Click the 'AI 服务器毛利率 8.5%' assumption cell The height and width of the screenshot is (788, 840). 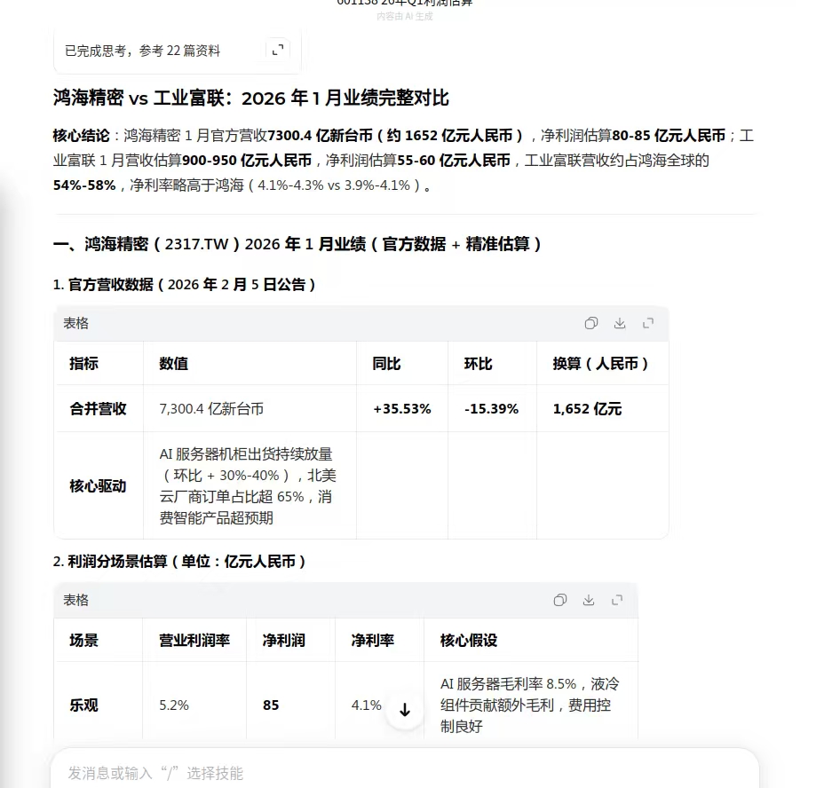coord(530,705)
